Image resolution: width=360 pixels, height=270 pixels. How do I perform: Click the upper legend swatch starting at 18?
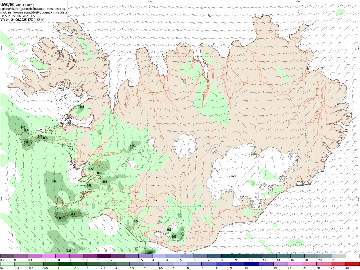312,256
